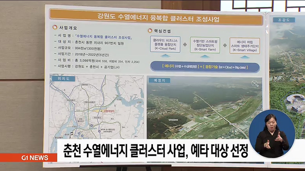Click the 위치도 section label
Screen dimensions: 305x171
(x=60, y=78)
